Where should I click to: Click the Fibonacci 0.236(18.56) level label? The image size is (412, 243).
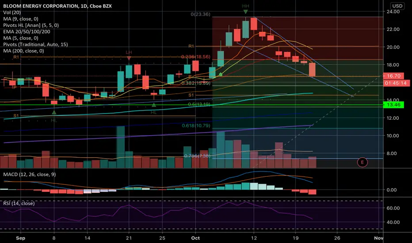tap(196, 57)
